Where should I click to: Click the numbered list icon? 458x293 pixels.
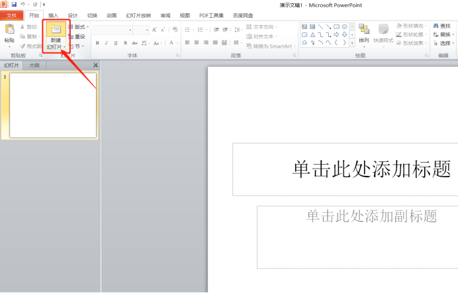tap(201, 30)
